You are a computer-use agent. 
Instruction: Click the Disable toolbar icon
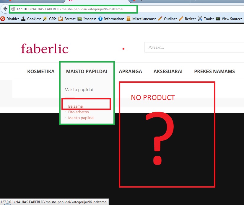3,19
